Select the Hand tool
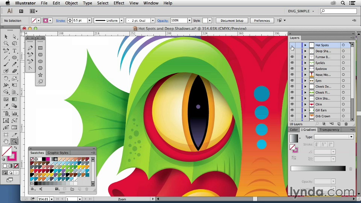361x203 pixels. (6, 141)
